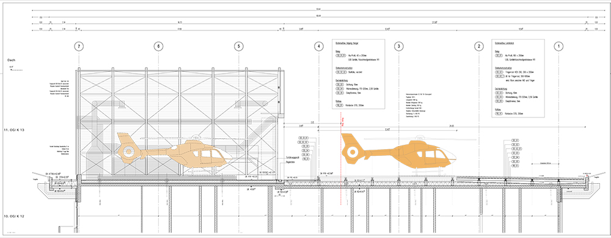Select grid axis bubble 2
This screenshot has height=238, width=611.
coord(478,47)
